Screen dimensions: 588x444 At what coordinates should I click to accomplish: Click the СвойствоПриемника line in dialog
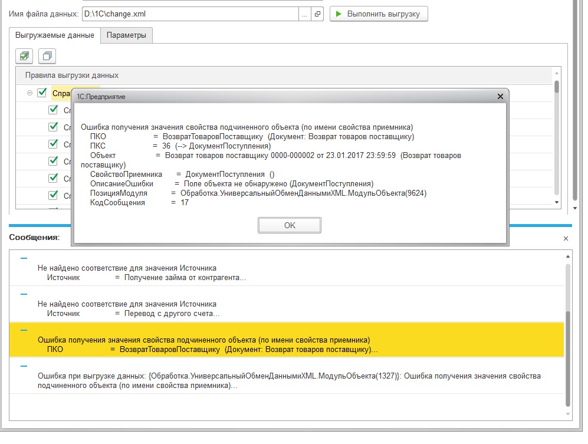click(182, 175)
